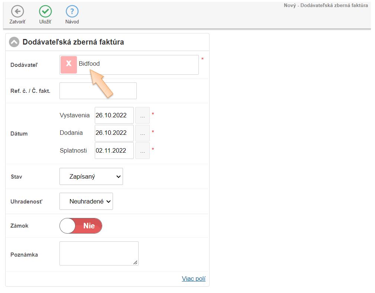Click into the Poznámka text area
The height and width of the screenshot is (293, 375).
click(x=99, y=253)
